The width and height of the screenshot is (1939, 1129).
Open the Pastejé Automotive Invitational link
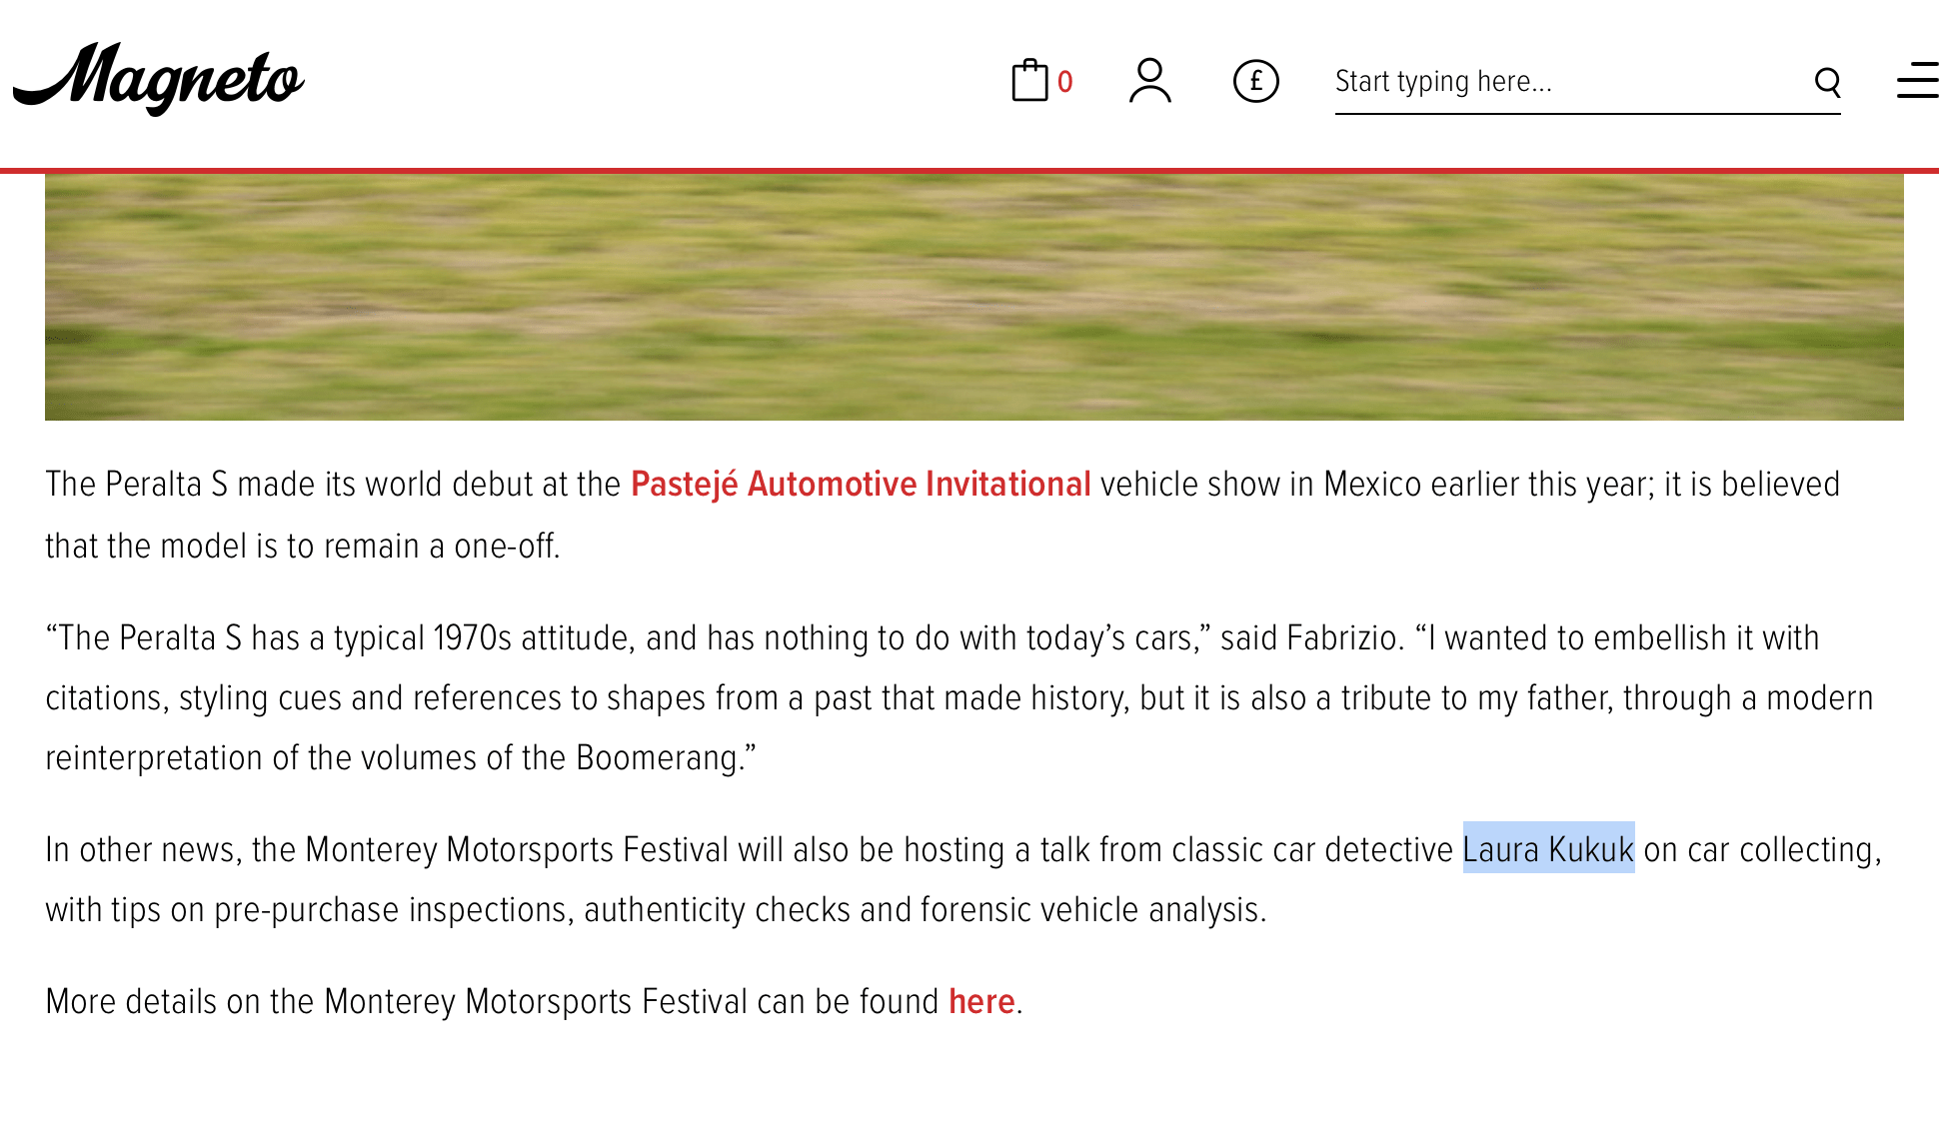[x=861, y=485]
